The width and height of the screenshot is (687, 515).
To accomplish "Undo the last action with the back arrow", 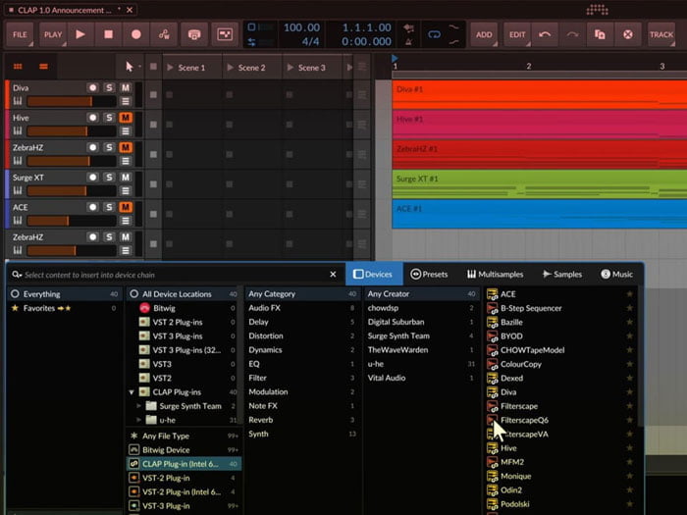I will pos(545,34).
